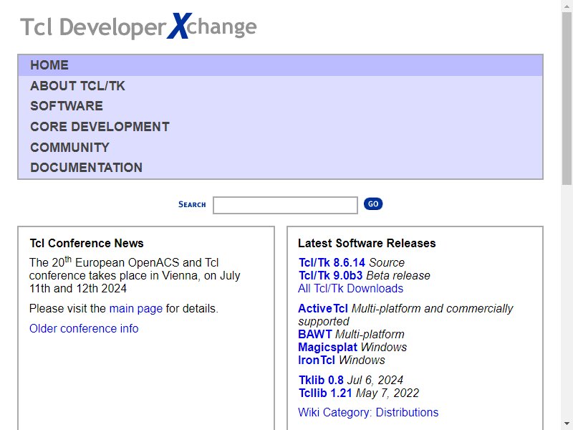
Task: Open the Magicsplat Windows link
Action: (328, 347)
